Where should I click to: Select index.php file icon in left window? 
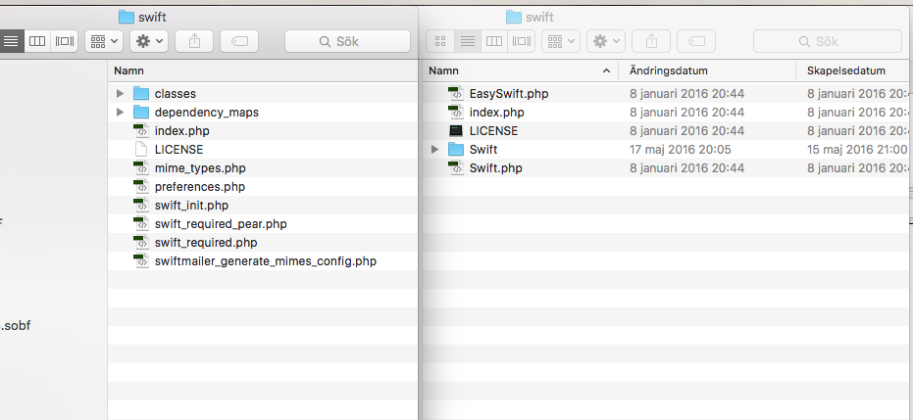(x=141, y=131)
